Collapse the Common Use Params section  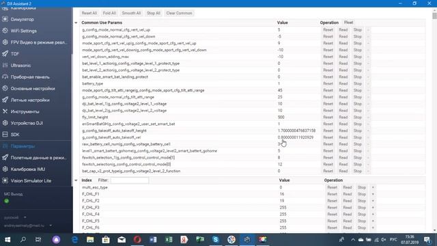(x=76, y=23)
